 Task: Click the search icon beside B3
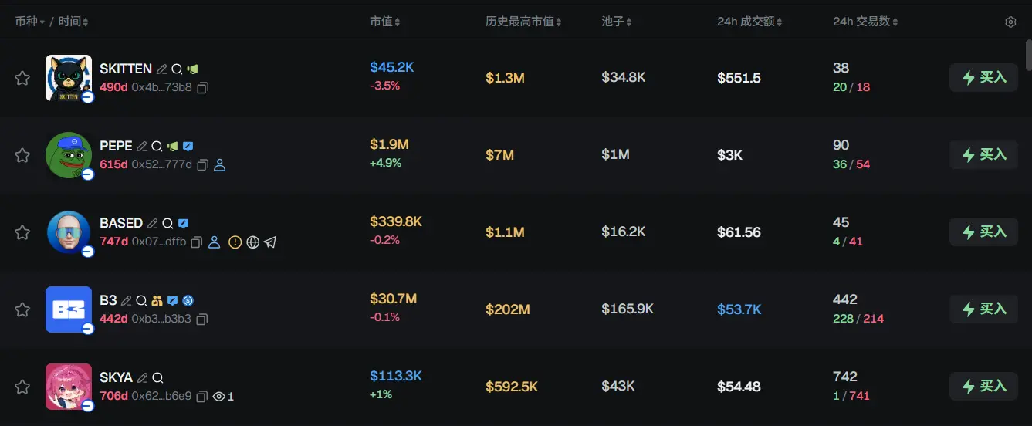pos(141,300)
